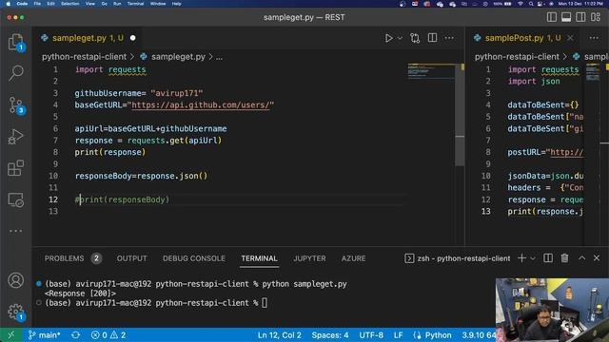Click the left editor minimap

pos(431,72)
